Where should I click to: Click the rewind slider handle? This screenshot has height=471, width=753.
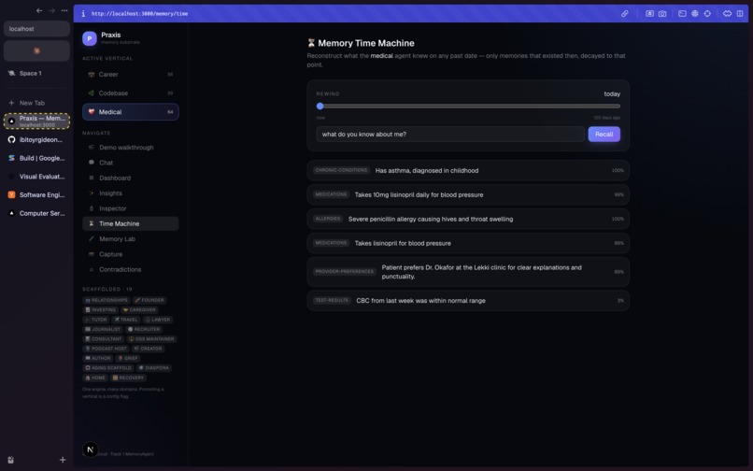tap(320, 107)
